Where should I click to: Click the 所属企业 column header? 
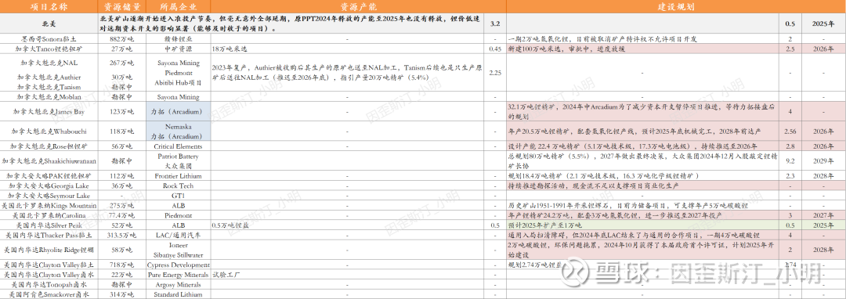pyautogui.click(x=179, y=7)
